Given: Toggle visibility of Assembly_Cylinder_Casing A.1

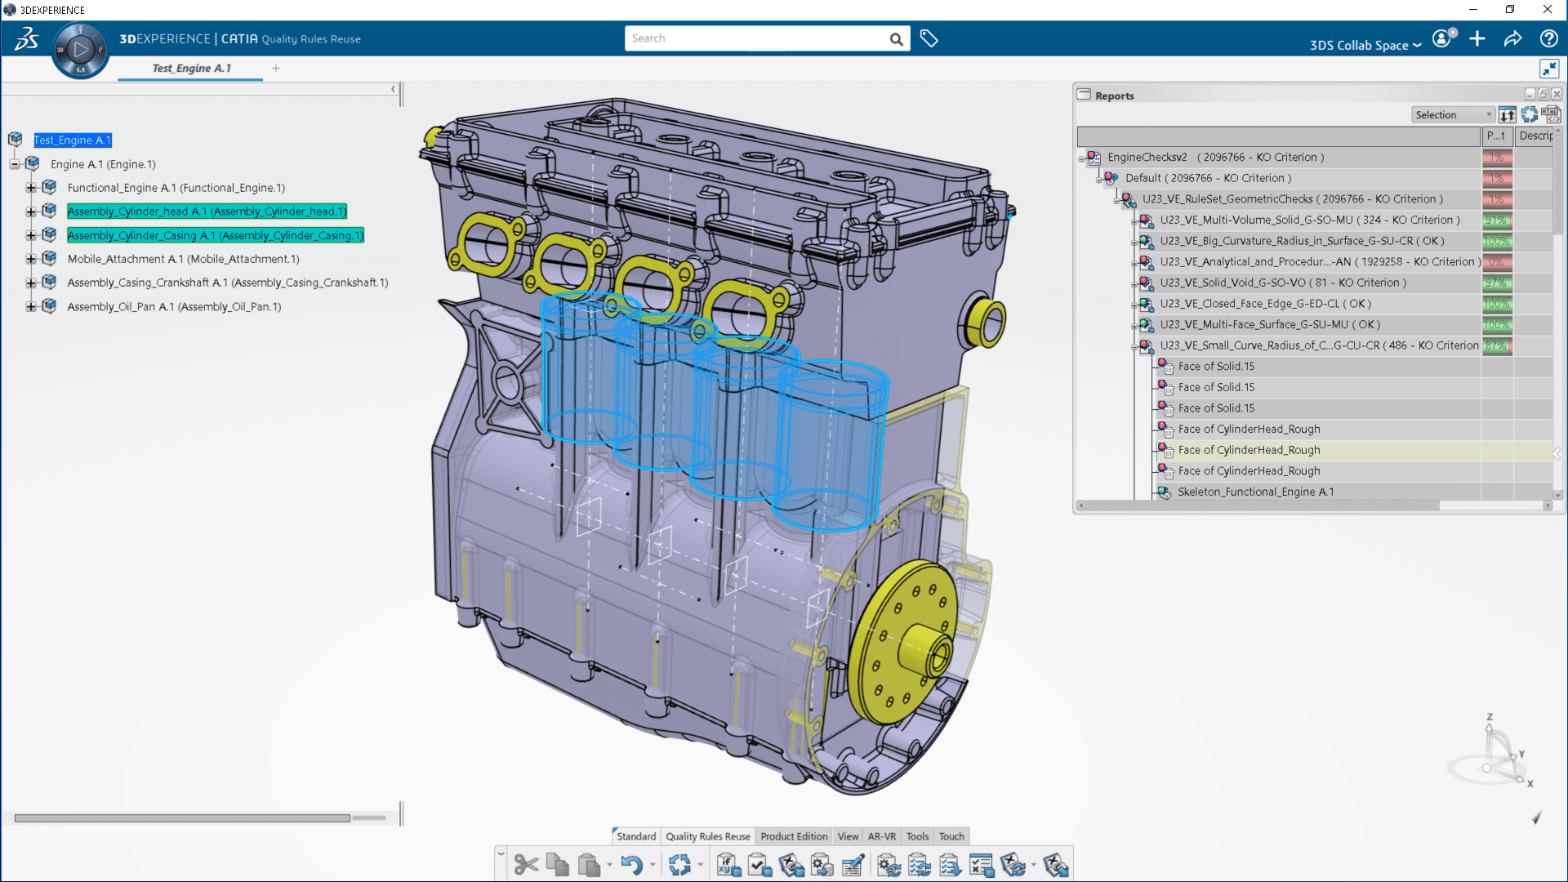Looking at the screenshot, I should [51, 234].
